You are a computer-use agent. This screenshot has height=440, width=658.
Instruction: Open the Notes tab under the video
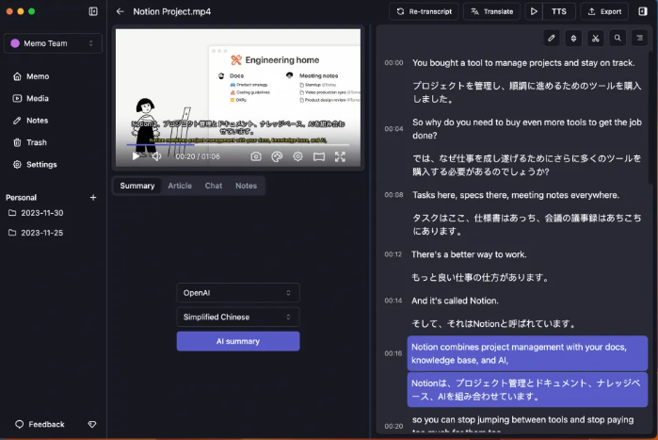tap(246, 186)
